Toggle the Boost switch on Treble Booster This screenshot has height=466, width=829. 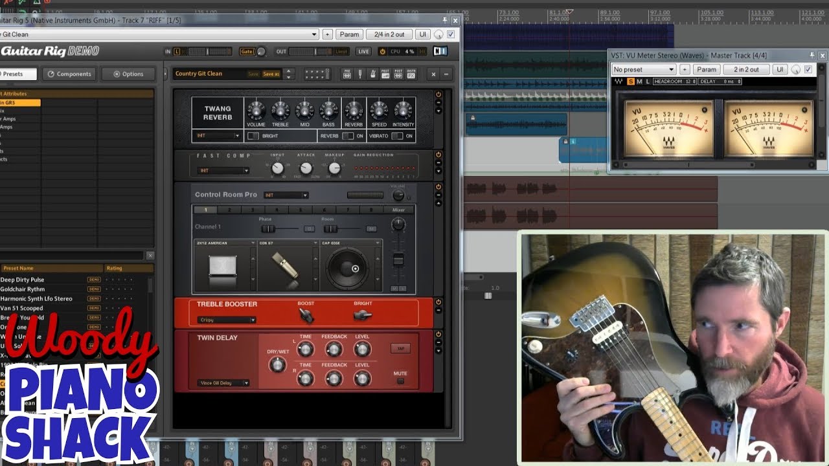point(306,315)
